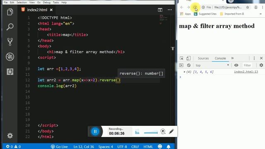Open the Extensions view in activity bar
This screenshot has width=265, height=149.
(10, 72)
